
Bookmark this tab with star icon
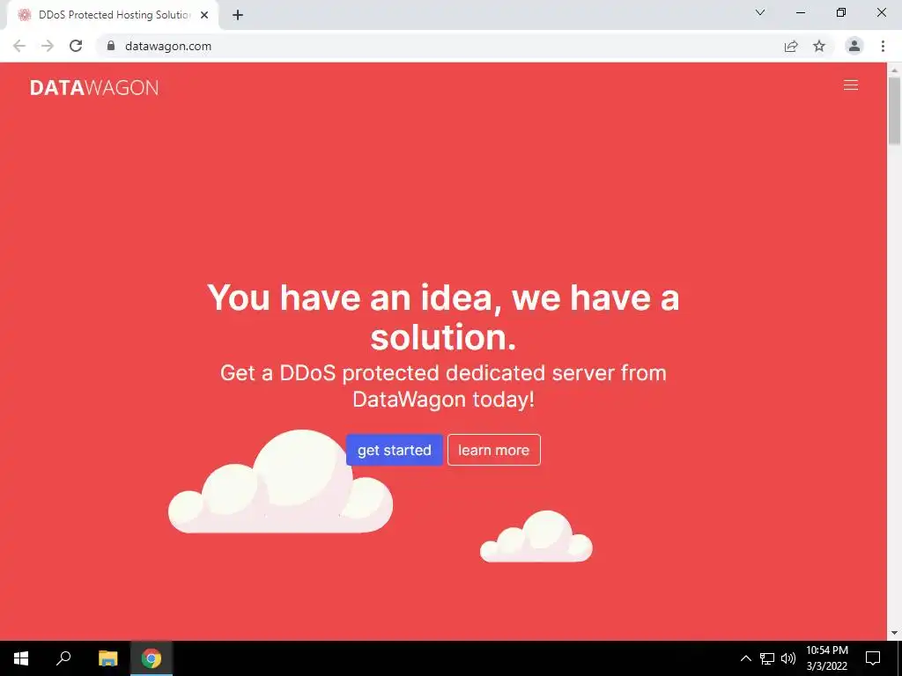coord(819,46)
